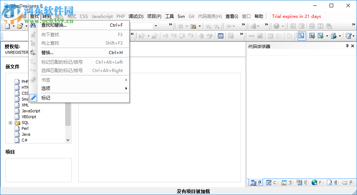Click the run script icon with dropdown
357x195 pixels.
click(321, 36)
